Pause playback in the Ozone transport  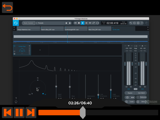coord(86,23)
